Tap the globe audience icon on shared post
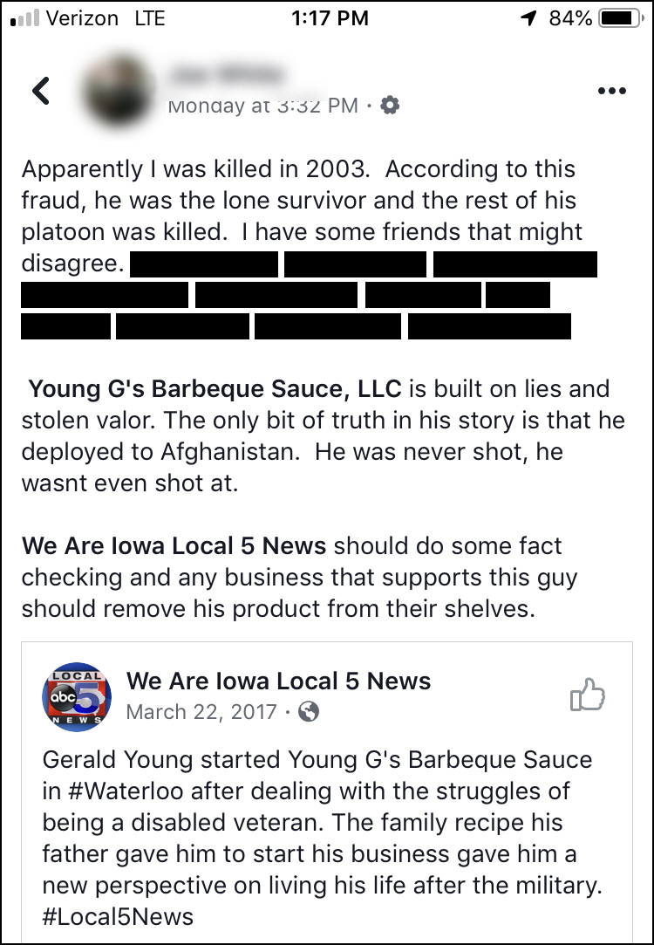The height and width of the screenshot is (945, 654). tap(308, 712)
